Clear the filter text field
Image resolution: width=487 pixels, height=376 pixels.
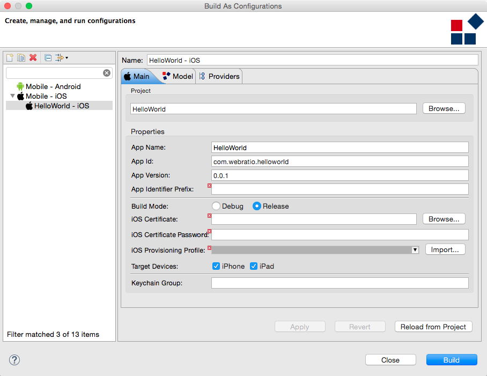point(107,73)
